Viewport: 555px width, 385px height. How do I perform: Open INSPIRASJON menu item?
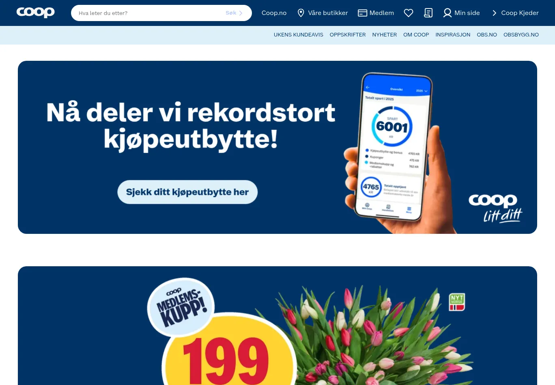coord(453,35)
